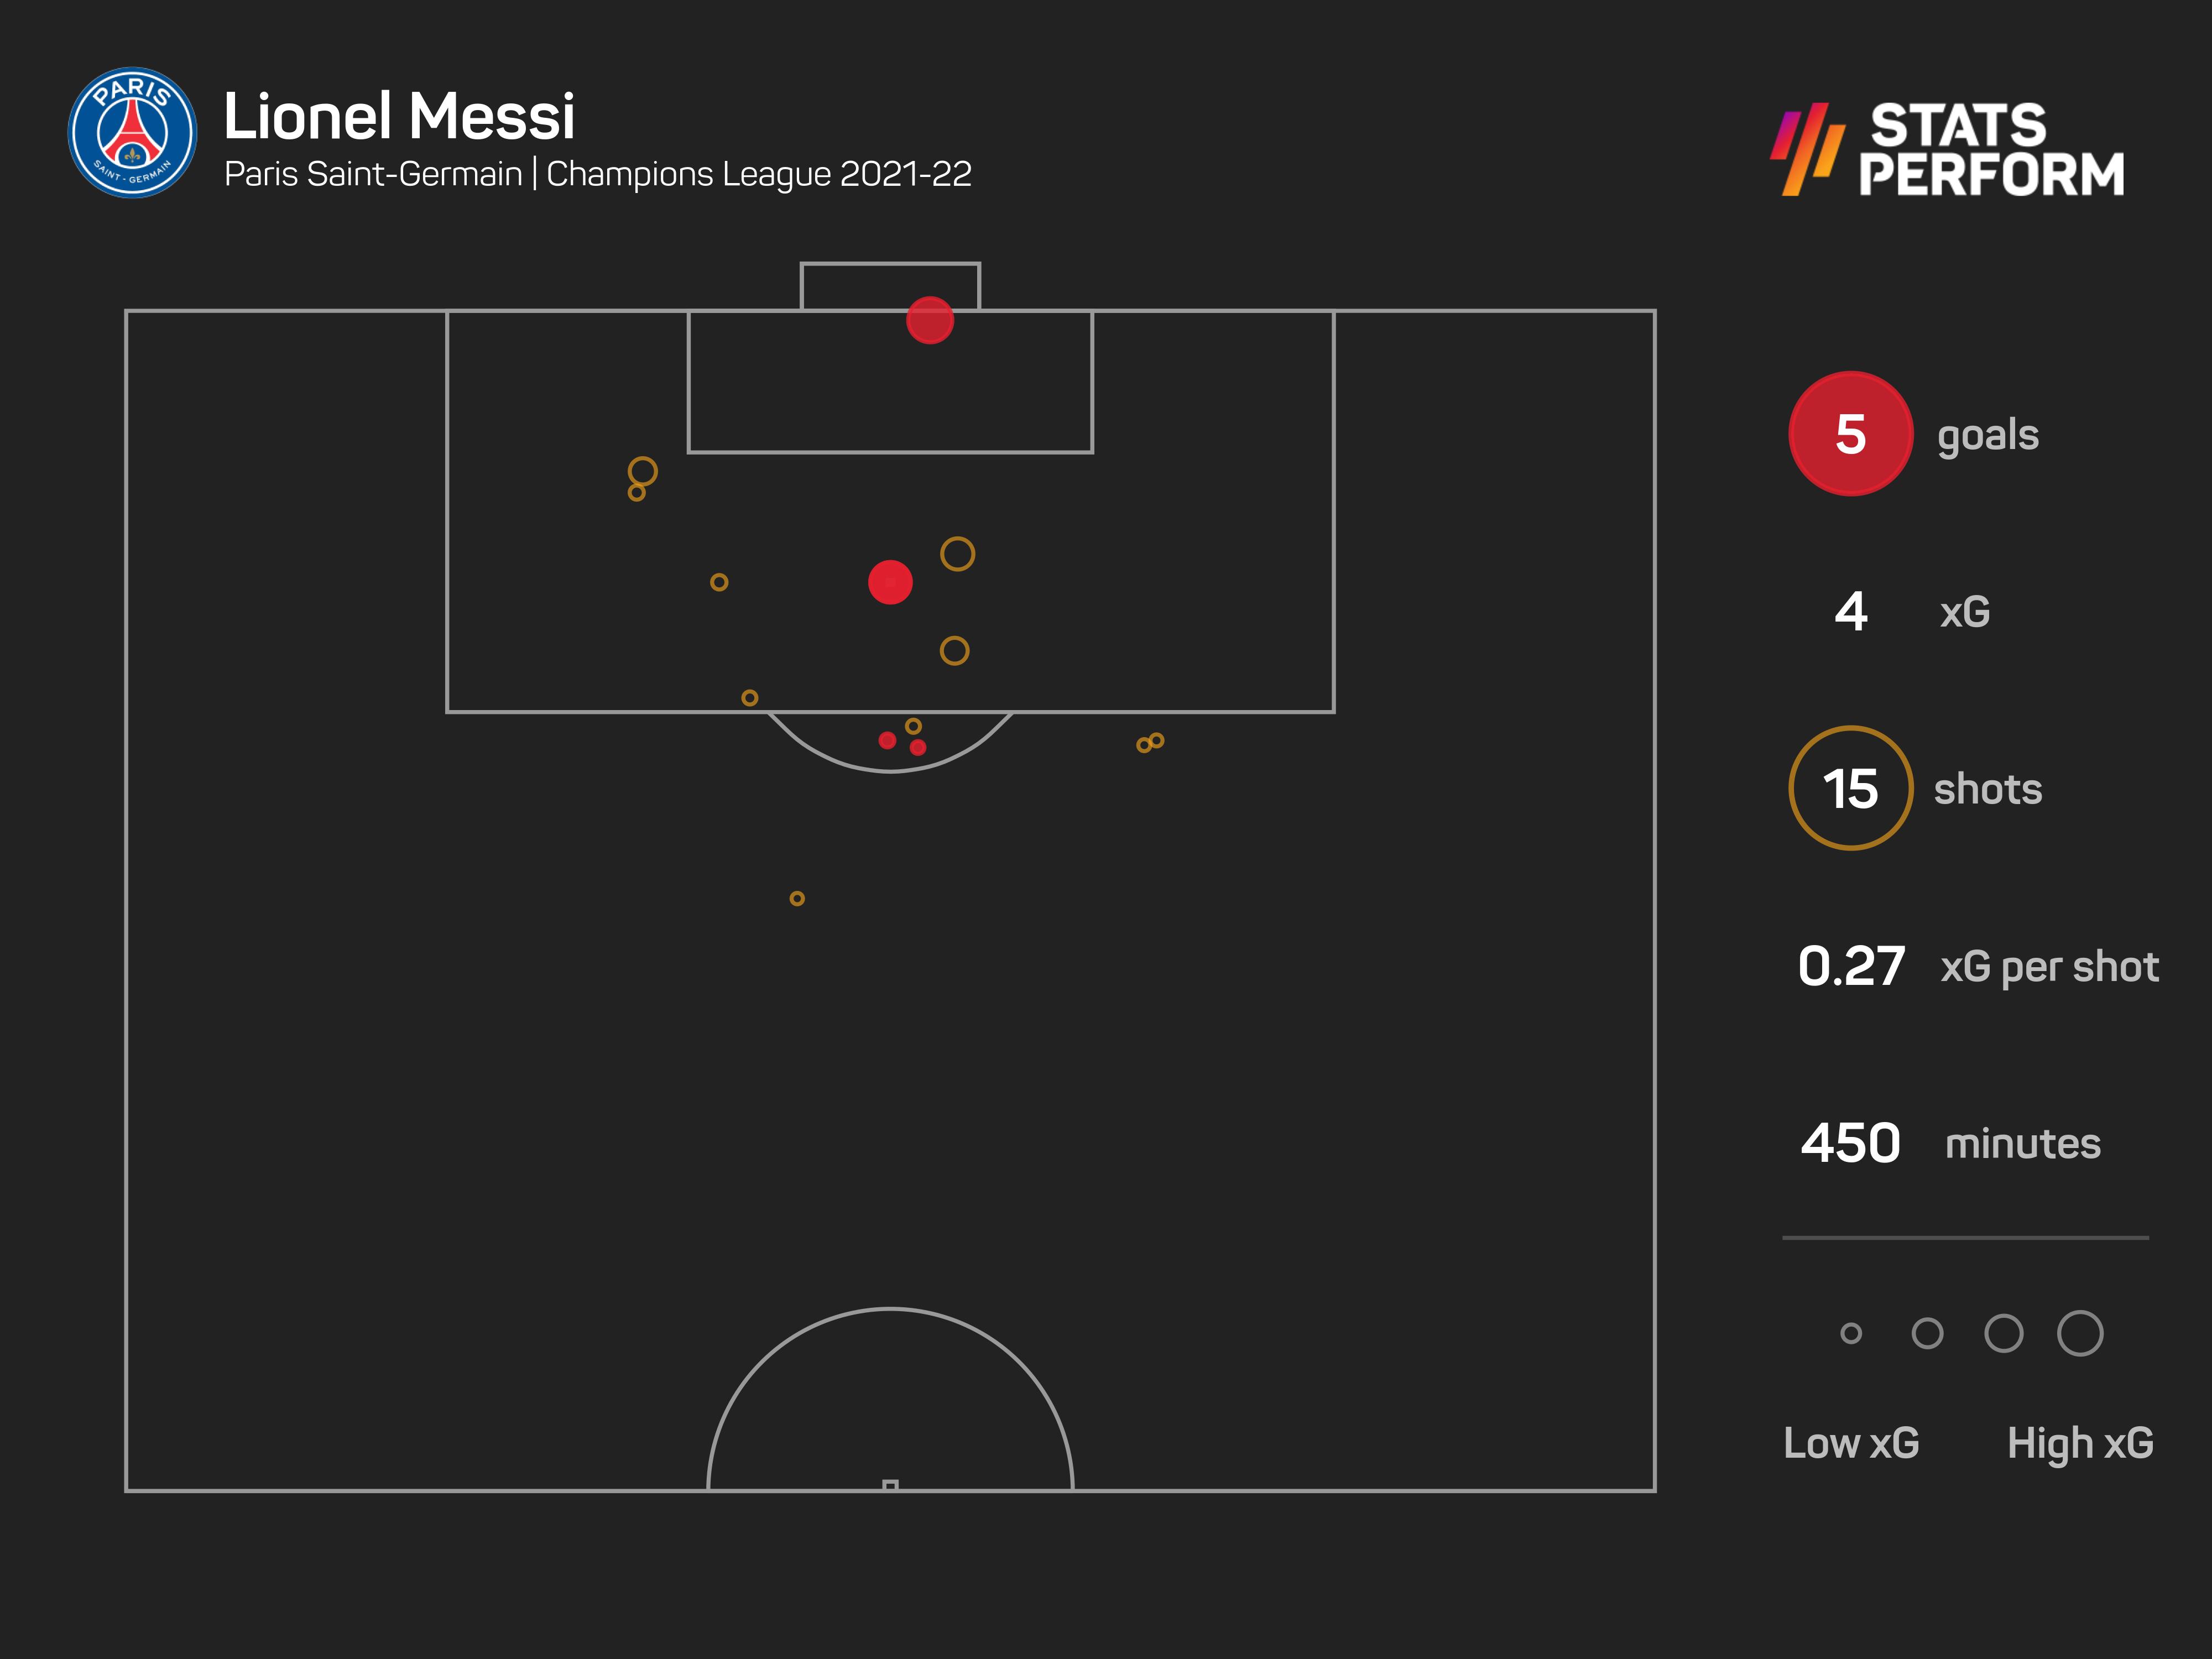Image resolution: width=2212 pixels, height=1659 pixels.
Task: Click the "Lionel Messi" title text
Action: (x=399, y=116)
